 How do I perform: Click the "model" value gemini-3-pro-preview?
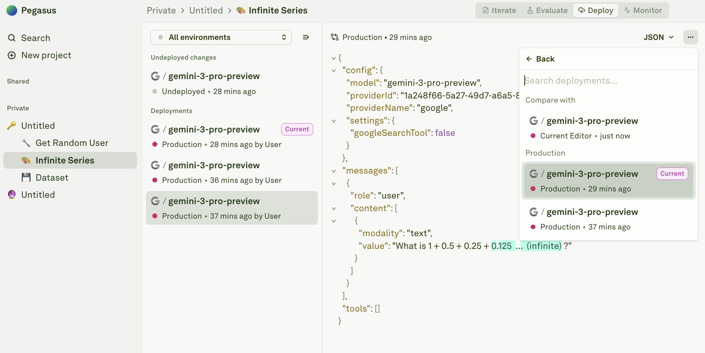(x=433, y=83)
